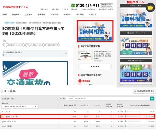Click the trophy icon on typeオリジナル row
The image size is (156, 130).
(3, 117)
